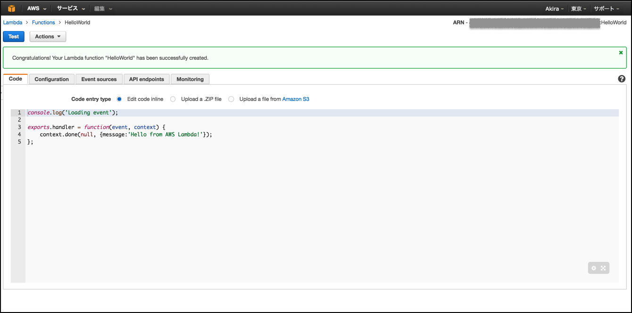Expand the code editor to fullscreen

click(604, 267)
